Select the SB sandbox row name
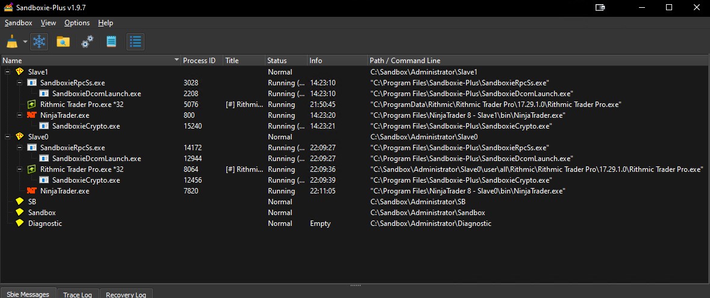This screenshot has width=710, height=298. [32, 202]
